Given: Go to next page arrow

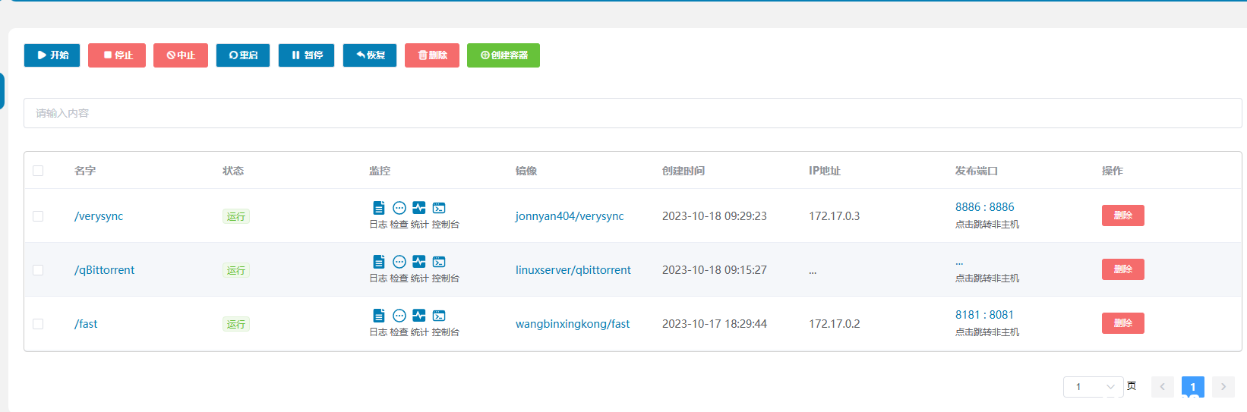Looking at the screenshot, I should point(1223,387).
